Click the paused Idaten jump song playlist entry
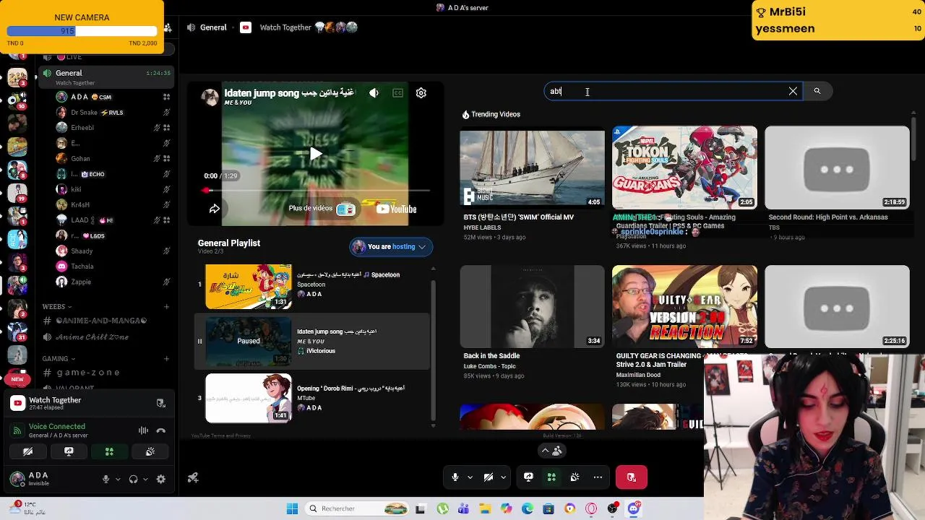Image resolution: width=925 pixels, height=520 pixels. pyautogui.click(x=311, y=341)
